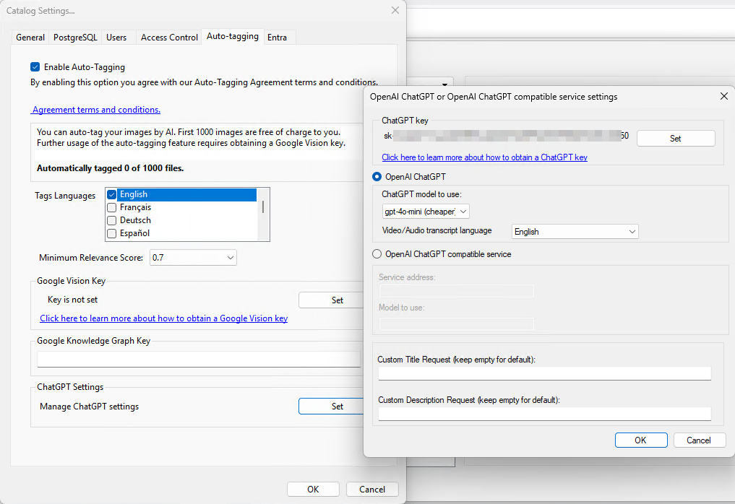Switch to the PostgreSQL tab

point(75,38)
